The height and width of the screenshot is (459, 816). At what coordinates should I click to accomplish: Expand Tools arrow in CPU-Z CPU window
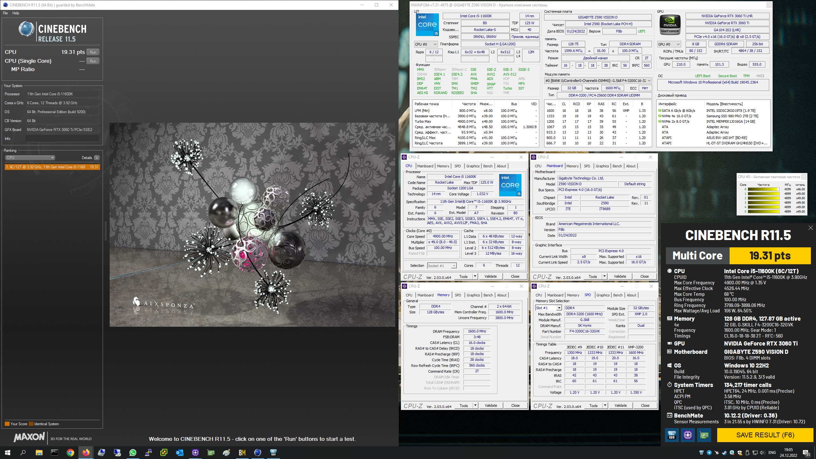coord(475,276)
